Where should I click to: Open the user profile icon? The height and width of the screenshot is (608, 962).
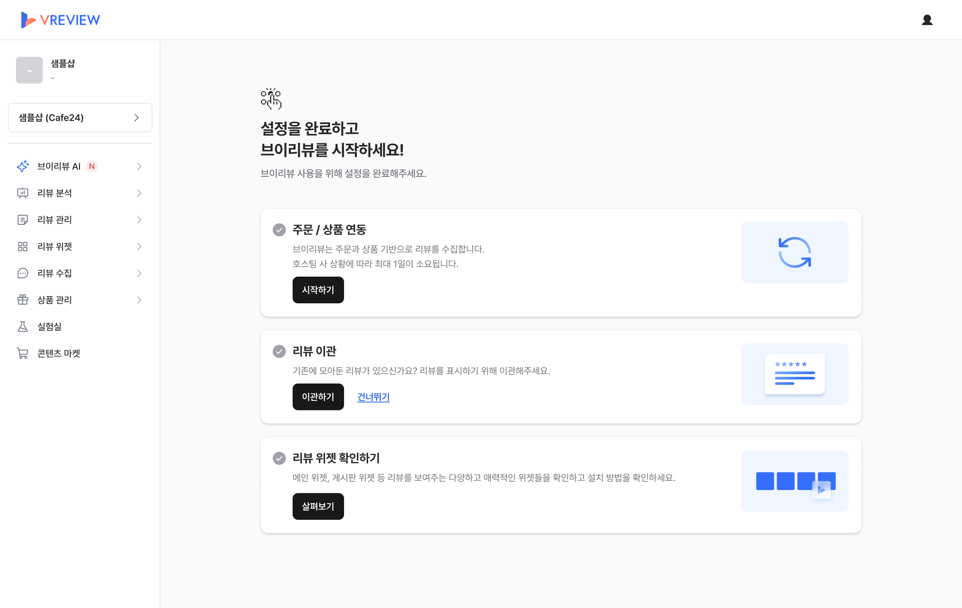pos(927,20)
